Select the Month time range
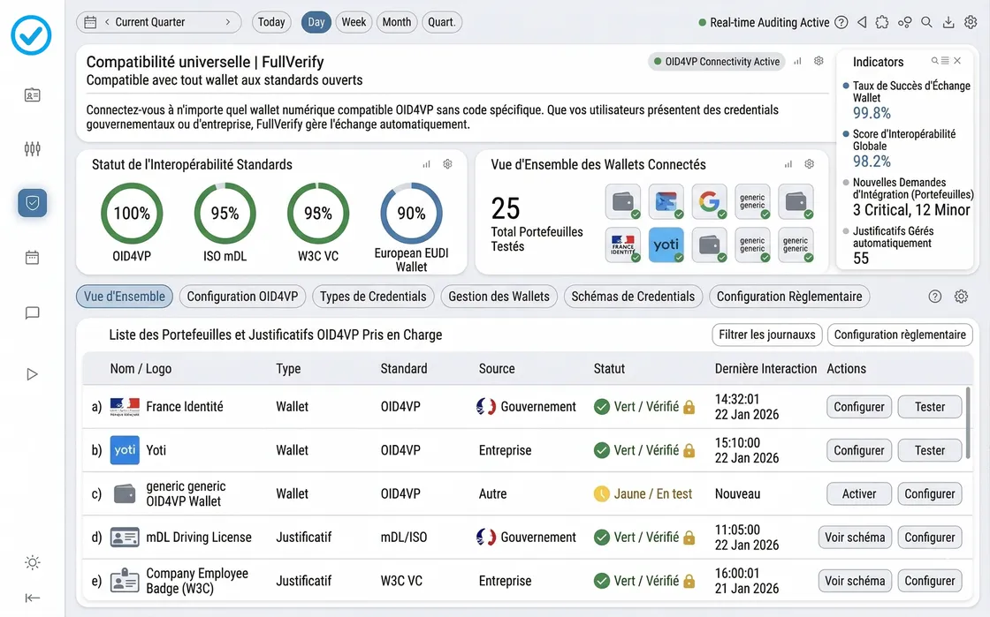This screenshot has width=990, height=617. point(397,22)
